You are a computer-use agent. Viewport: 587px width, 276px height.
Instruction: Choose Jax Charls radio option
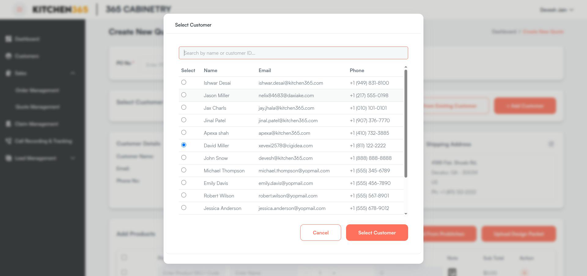coord(184,107)
